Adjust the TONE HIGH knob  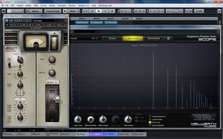20,106
